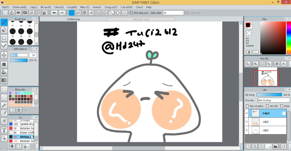This screenshot has width=291, height=151.
Task: Select the Eraser (Soft) brush row
Action: [x=22, y=133]
